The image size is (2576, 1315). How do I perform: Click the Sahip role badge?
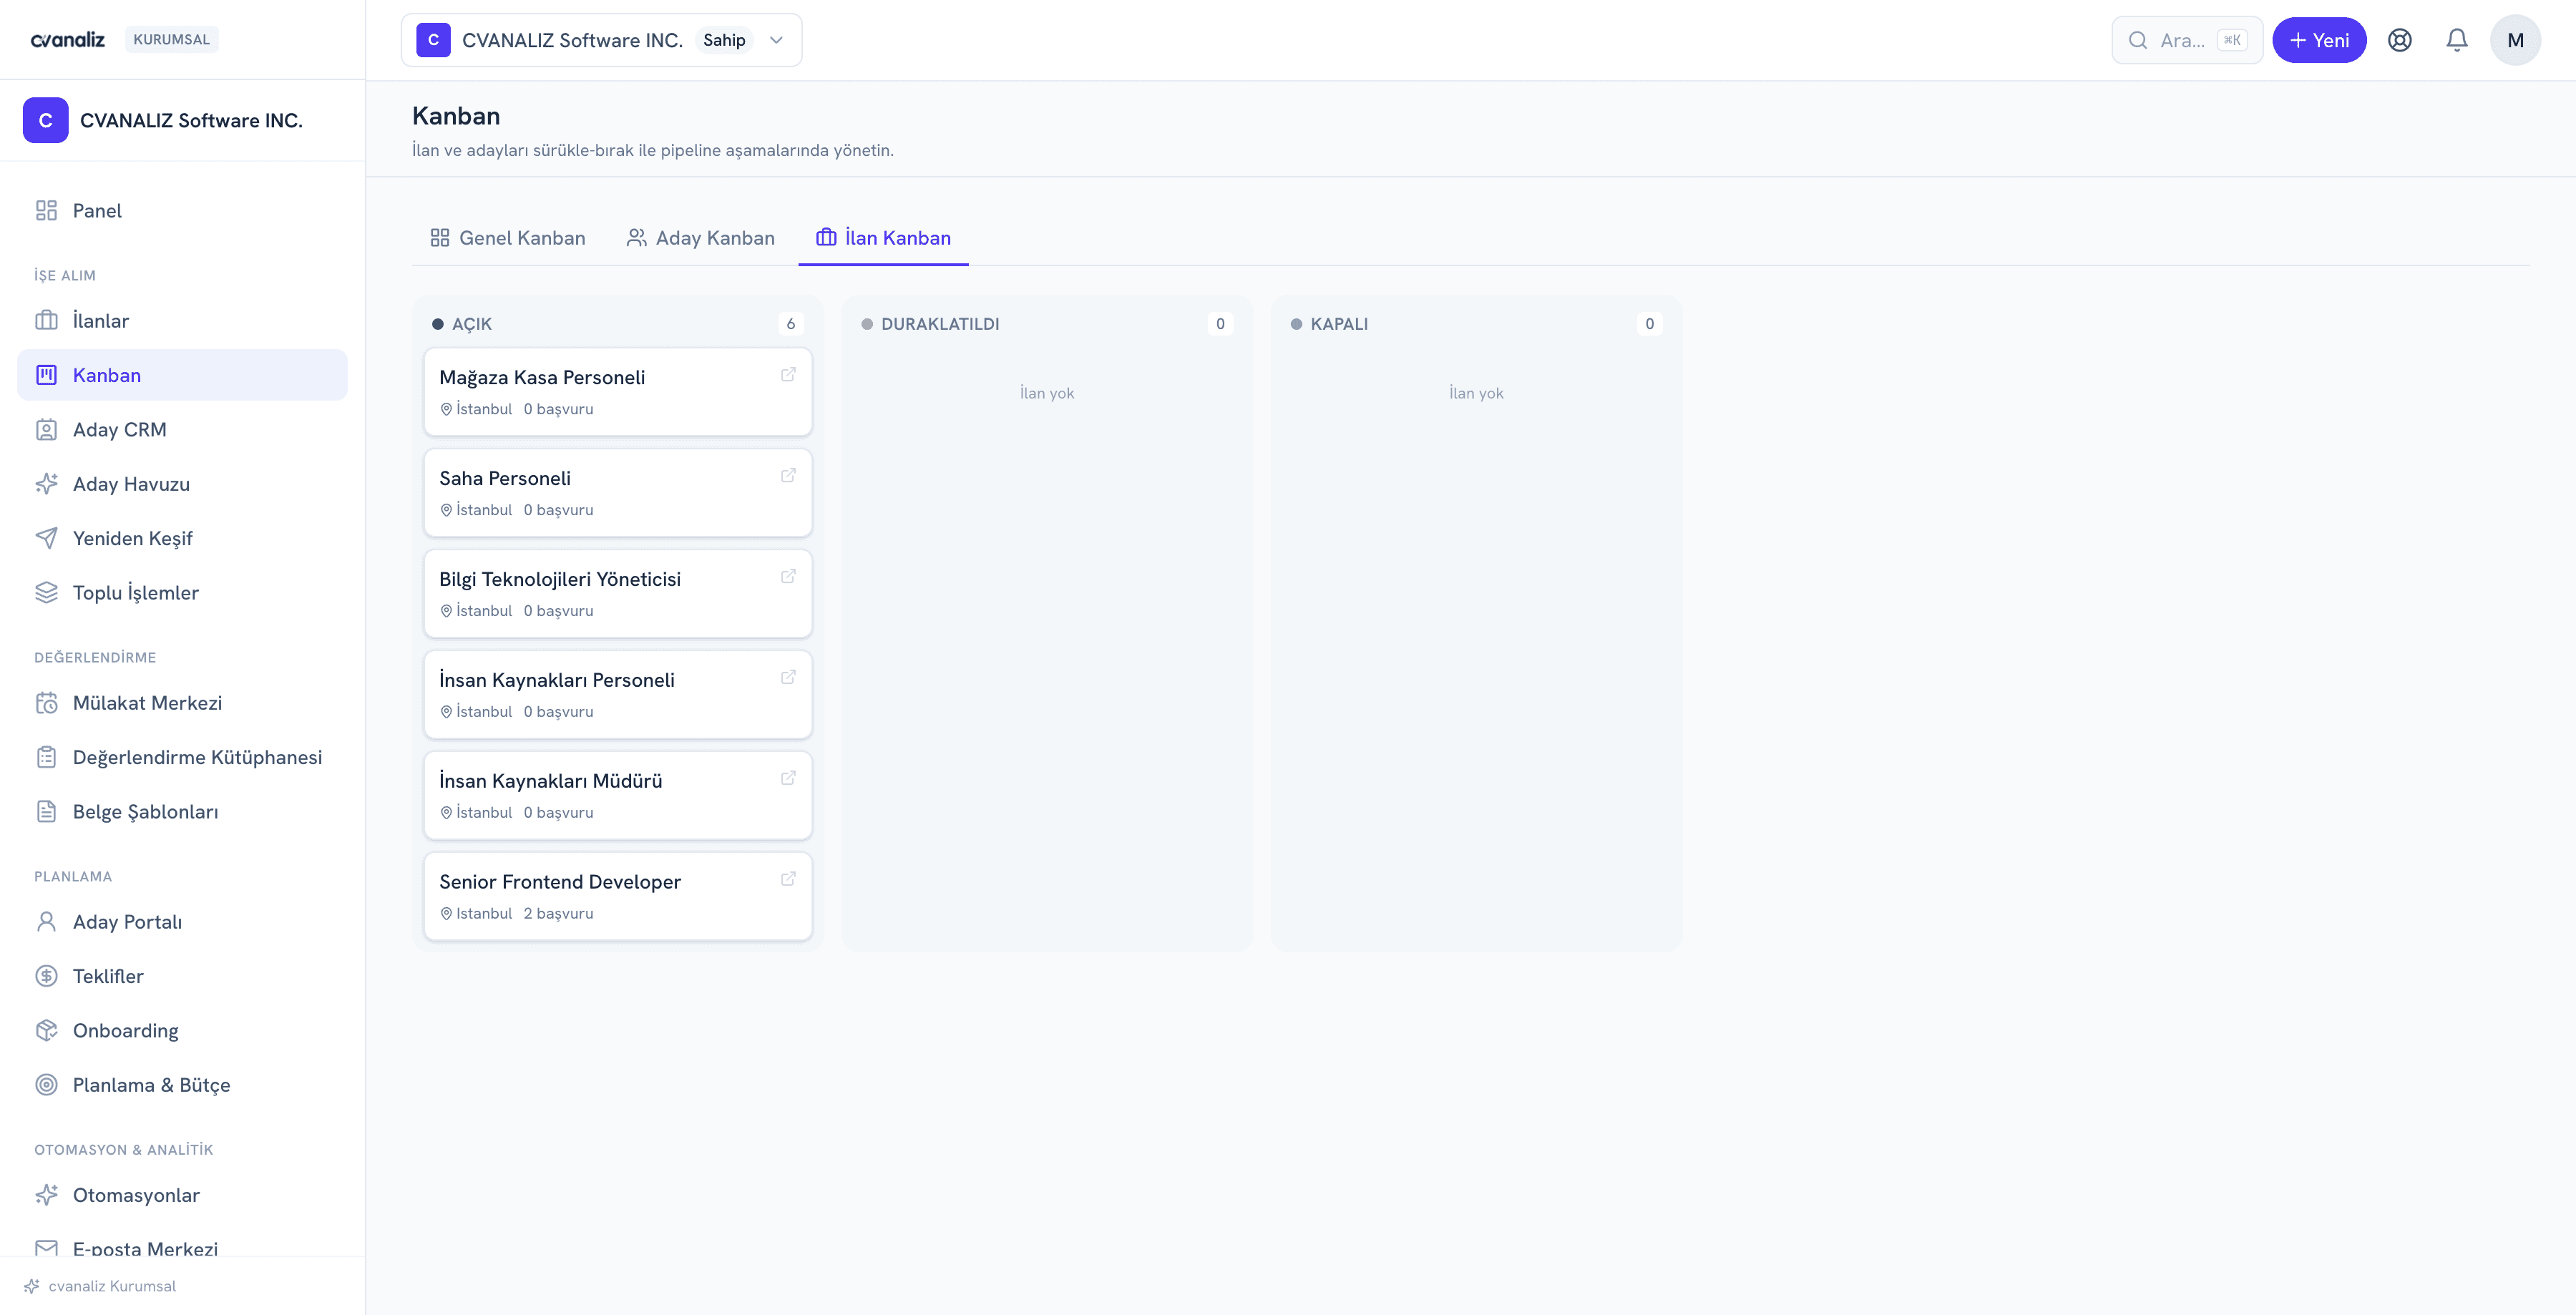724,40
